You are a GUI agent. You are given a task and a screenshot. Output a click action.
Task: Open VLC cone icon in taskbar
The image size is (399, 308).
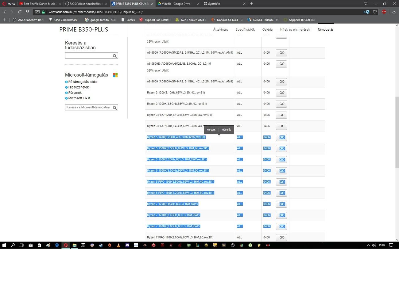coord(118,245)
